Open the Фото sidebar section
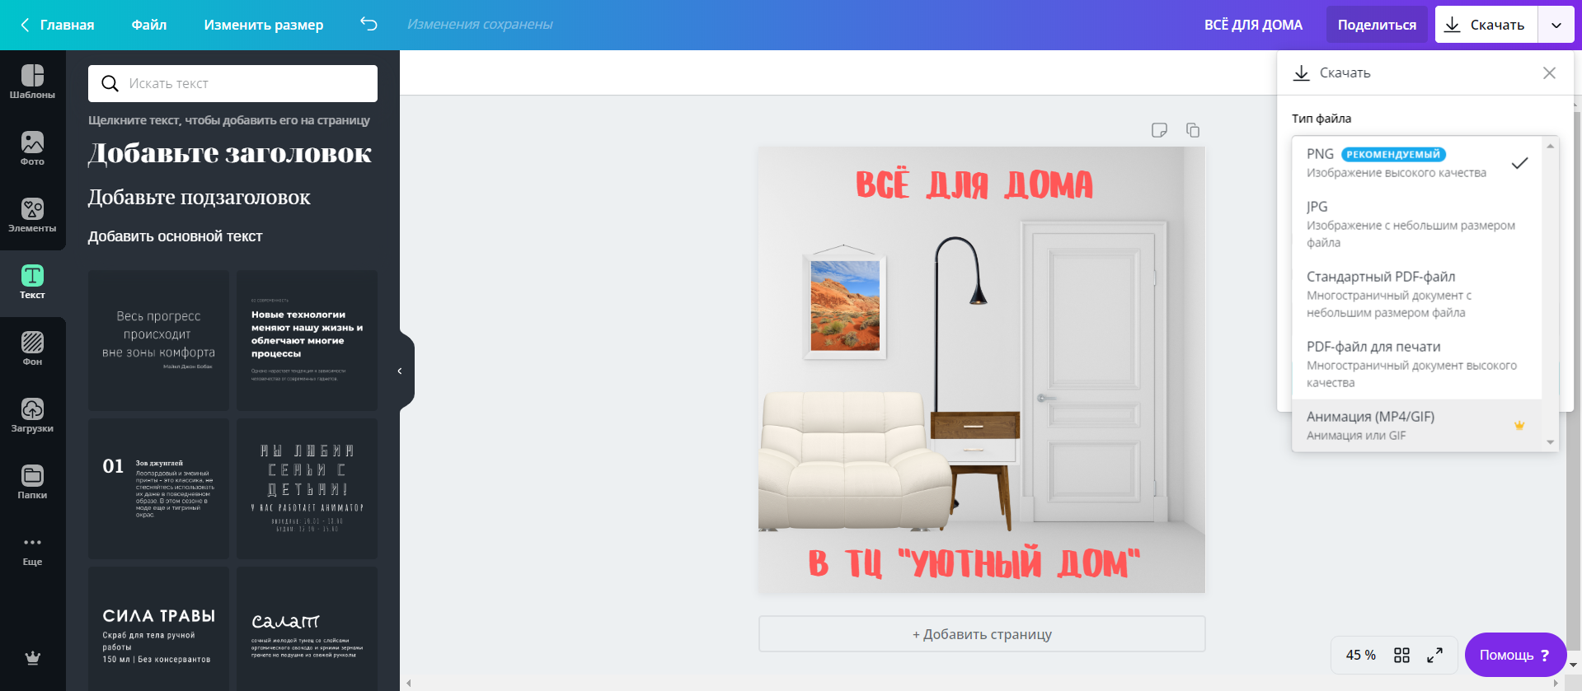The height and width of the screenshot is (691, 1582). 32,149
